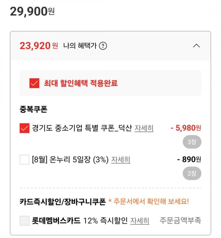Click the 나의 혜택가 label

tap(80, 46)
